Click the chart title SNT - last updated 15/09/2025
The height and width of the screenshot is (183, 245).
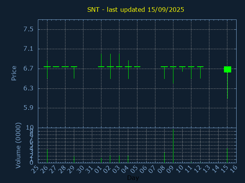pyautogui.click(x=136, y=10)
